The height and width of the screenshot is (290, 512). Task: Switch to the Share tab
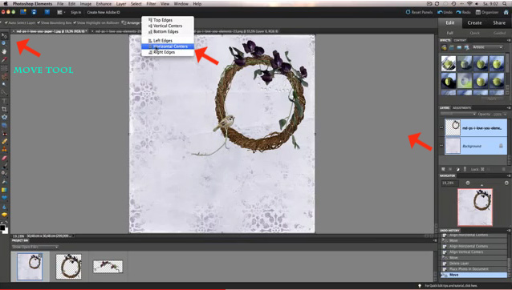[499, 22]
